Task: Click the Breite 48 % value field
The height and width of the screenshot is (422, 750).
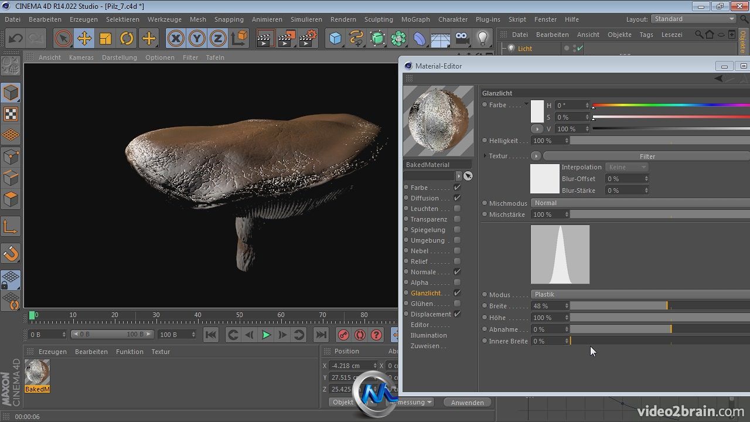Action: (550, 306)
